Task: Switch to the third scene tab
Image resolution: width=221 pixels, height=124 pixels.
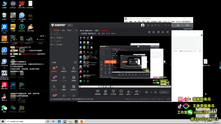Action: (x=69, y=30)
